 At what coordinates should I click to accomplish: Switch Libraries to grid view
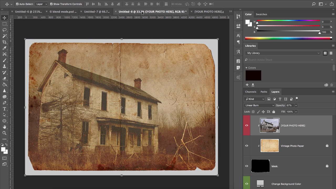click(325, 53)
